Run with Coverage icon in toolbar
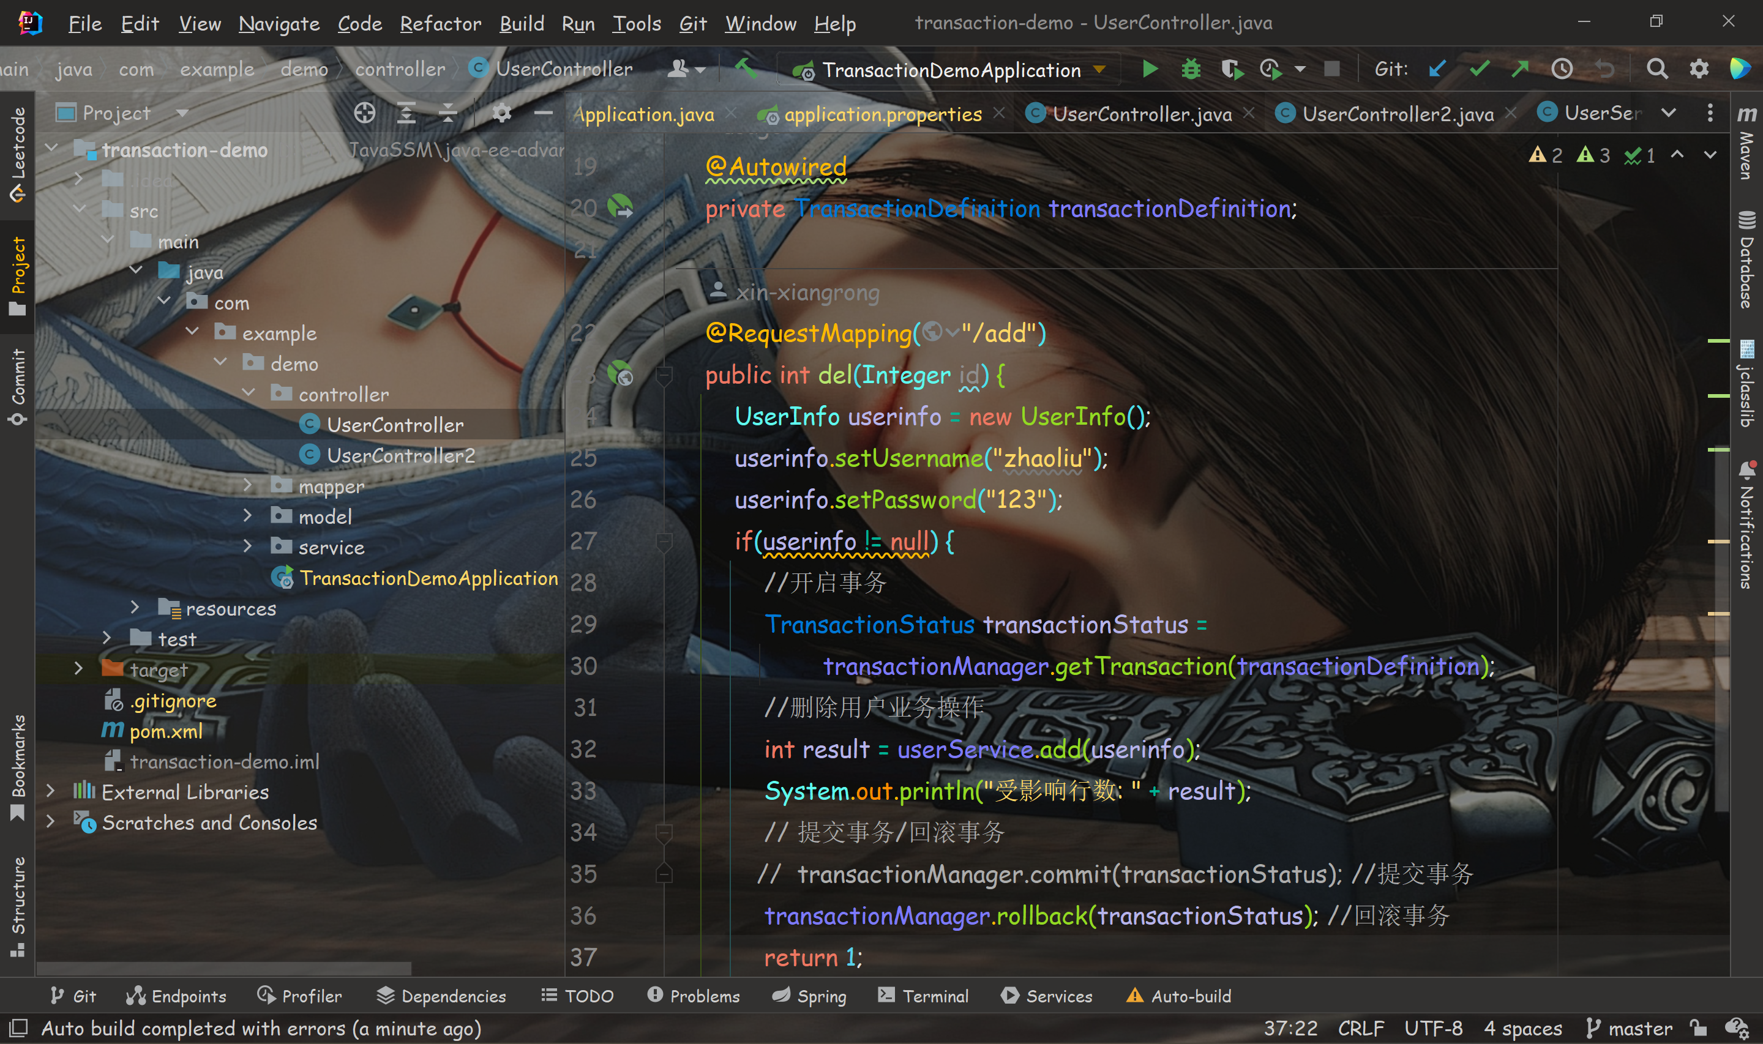Image resolution: width=1763 pixels, height=1044 pixels. tap(1231, 69)
